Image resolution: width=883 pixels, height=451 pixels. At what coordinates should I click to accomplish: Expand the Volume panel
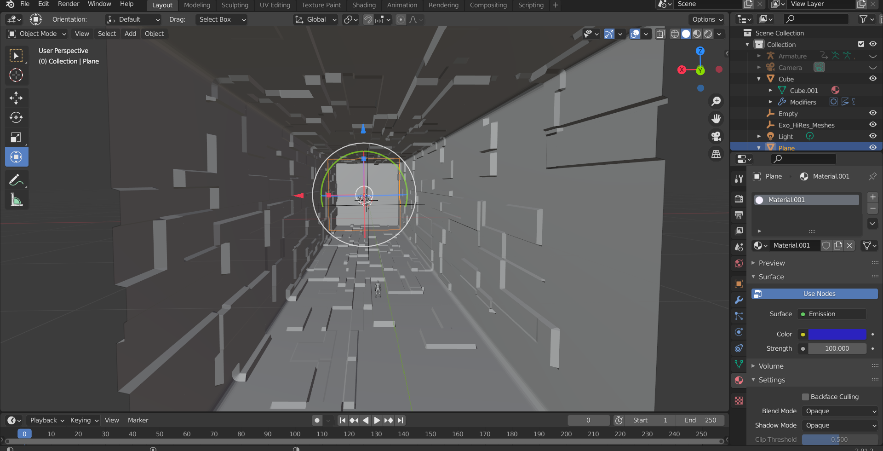point(771,366)
